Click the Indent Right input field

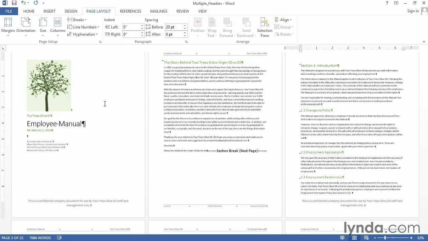[x=131, y=34]
